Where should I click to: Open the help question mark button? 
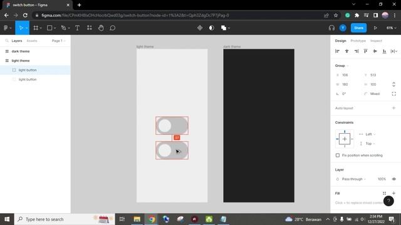click(388, 201)
